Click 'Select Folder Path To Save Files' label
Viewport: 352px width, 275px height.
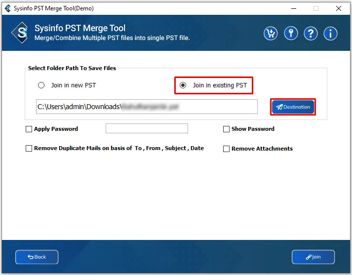click(72, 68)
